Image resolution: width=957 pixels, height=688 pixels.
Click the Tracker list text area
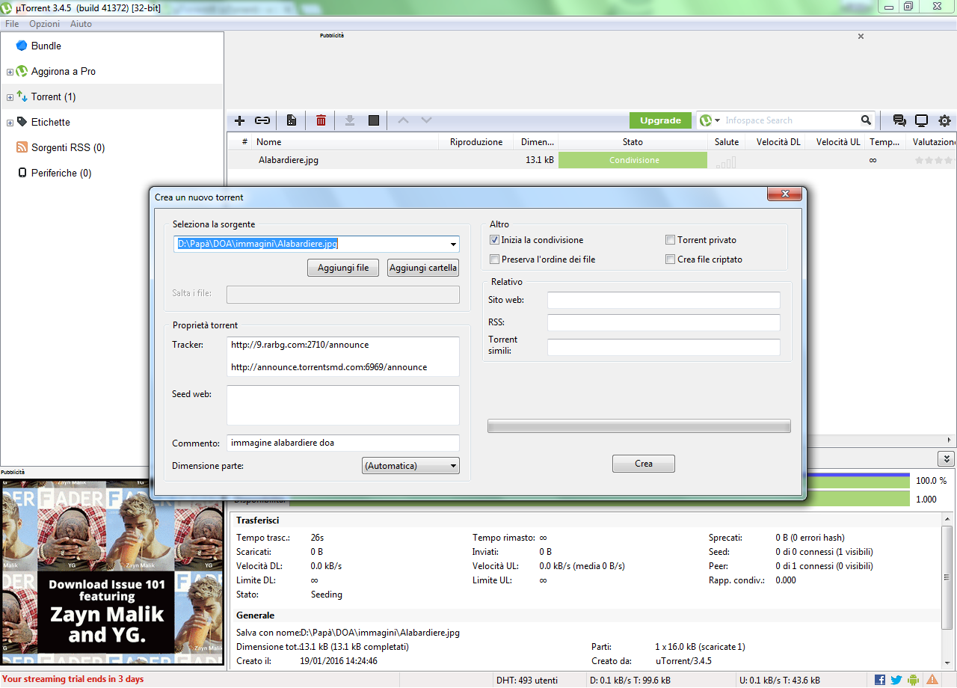pos(343,357)
